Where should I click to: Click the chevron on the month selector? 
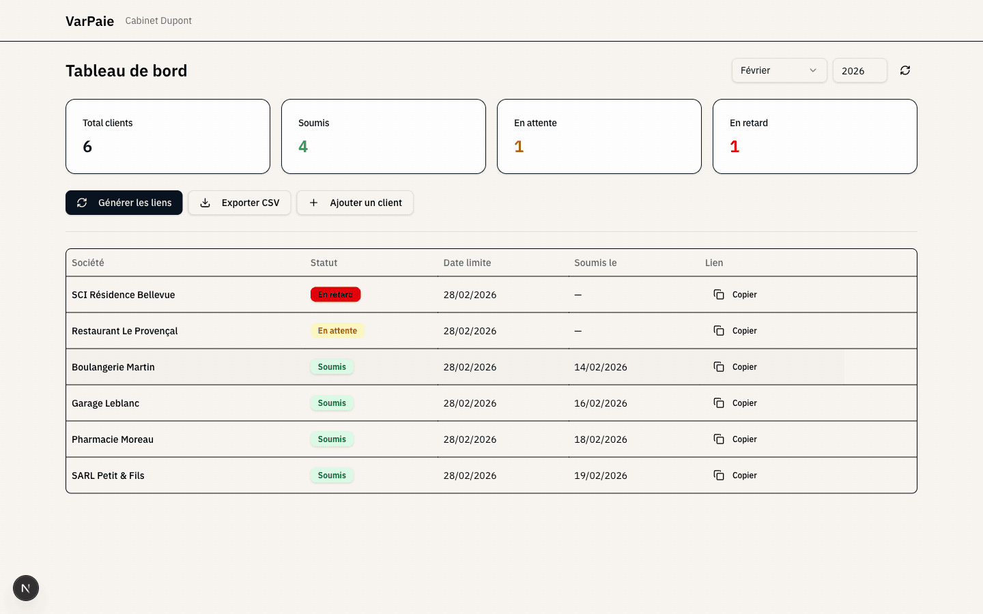812,70
